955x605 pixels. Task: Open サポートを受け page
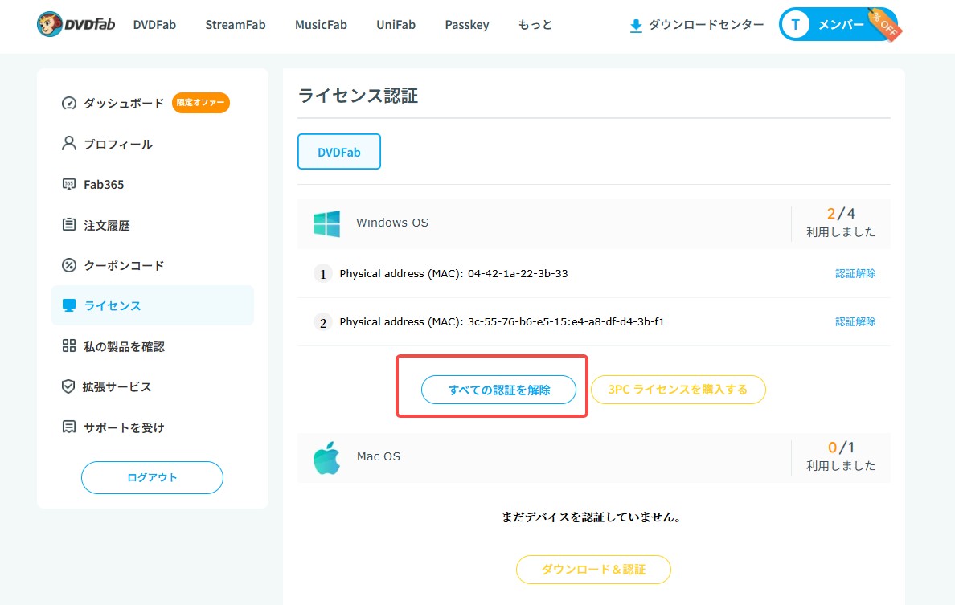coord(124,427)
